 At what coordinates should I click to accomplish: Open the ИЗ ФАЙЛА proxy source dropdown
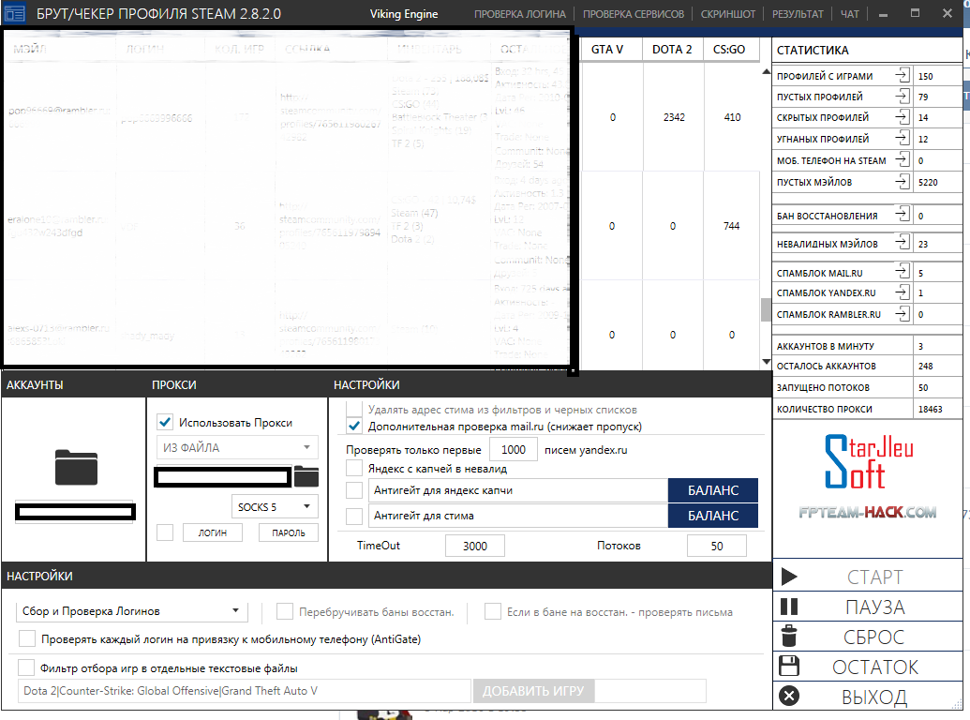coord(237,447)
